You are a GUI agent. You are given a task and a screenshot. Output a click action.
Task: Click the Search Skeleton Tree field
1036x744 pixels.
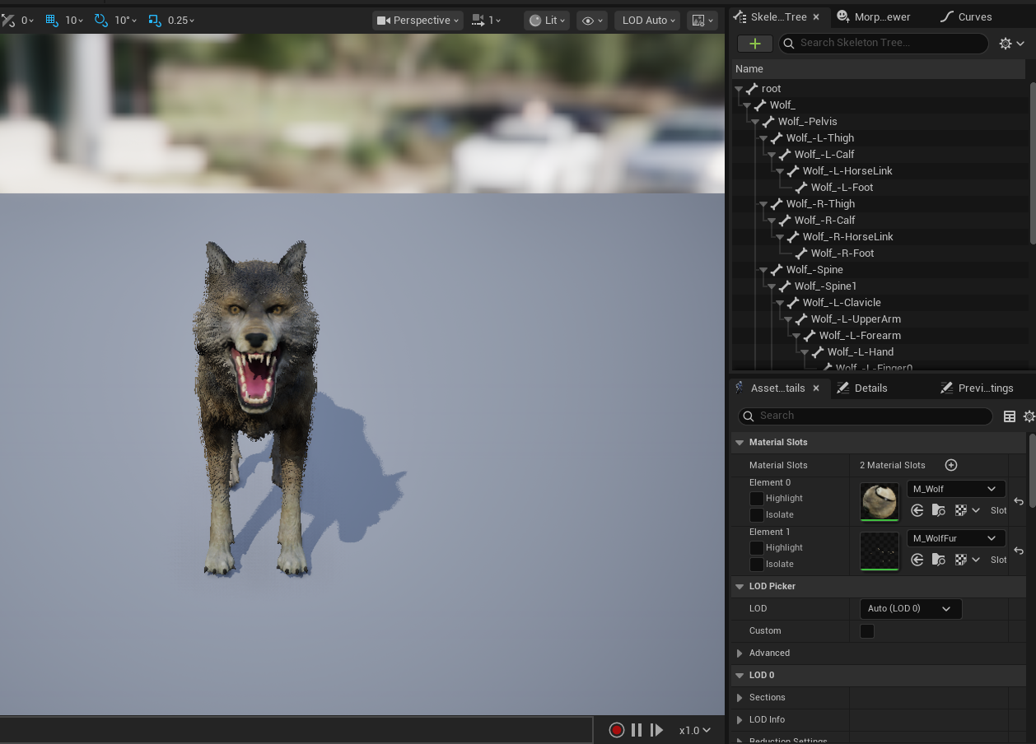point(883,44)
